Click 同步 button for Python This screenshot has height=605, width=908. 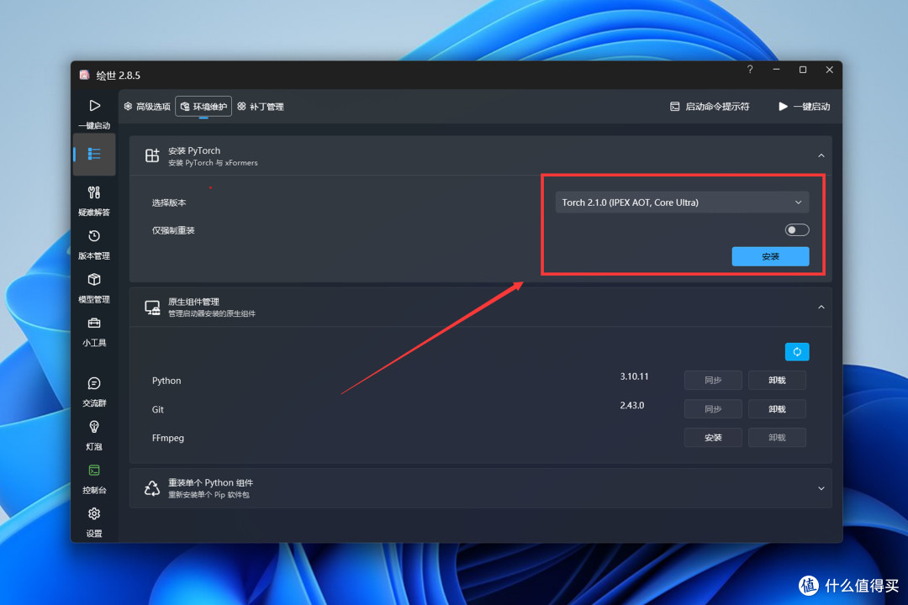[x=713, y=381]
